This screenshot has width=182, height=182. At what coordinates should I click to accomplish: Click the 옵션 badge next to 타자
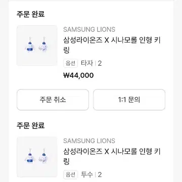tap(71, 63)
